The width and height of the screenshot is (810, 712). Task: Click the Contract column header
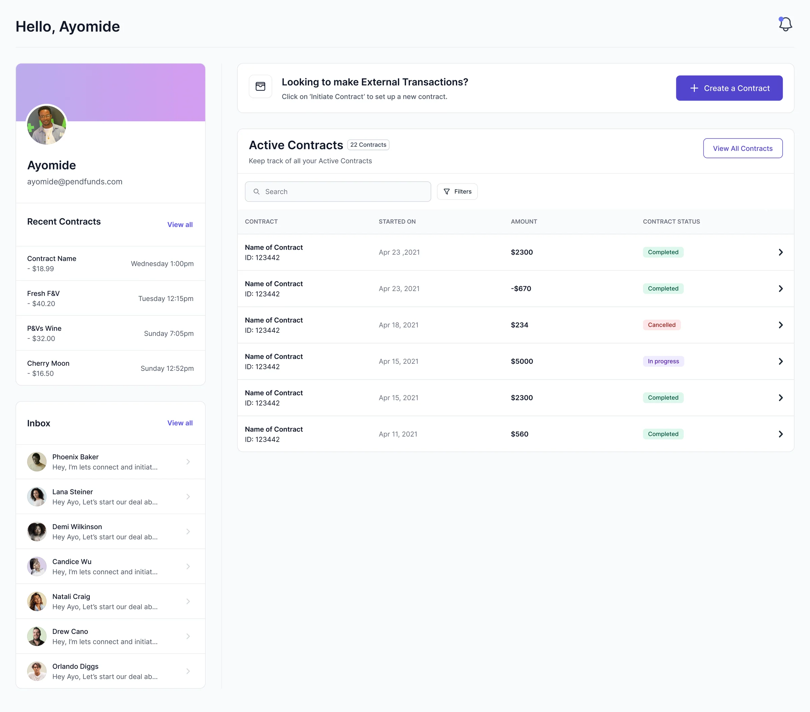(x=261, y=222)
